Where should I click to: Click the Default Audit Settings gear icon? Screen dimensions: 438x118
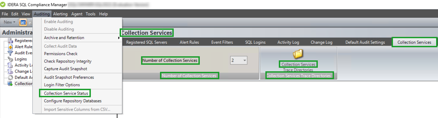(10, 78)
